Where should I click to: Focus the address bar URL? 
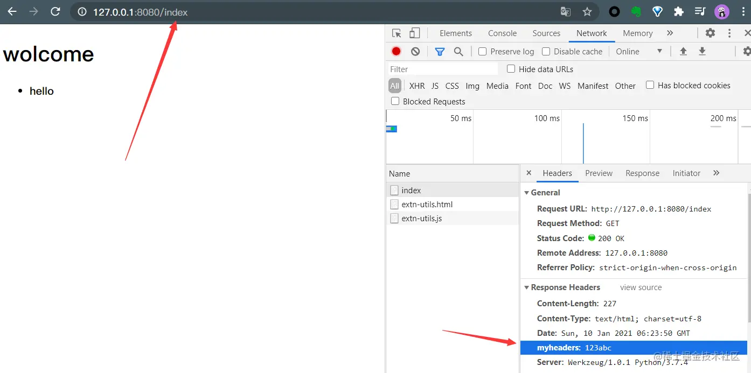[140, 12]
